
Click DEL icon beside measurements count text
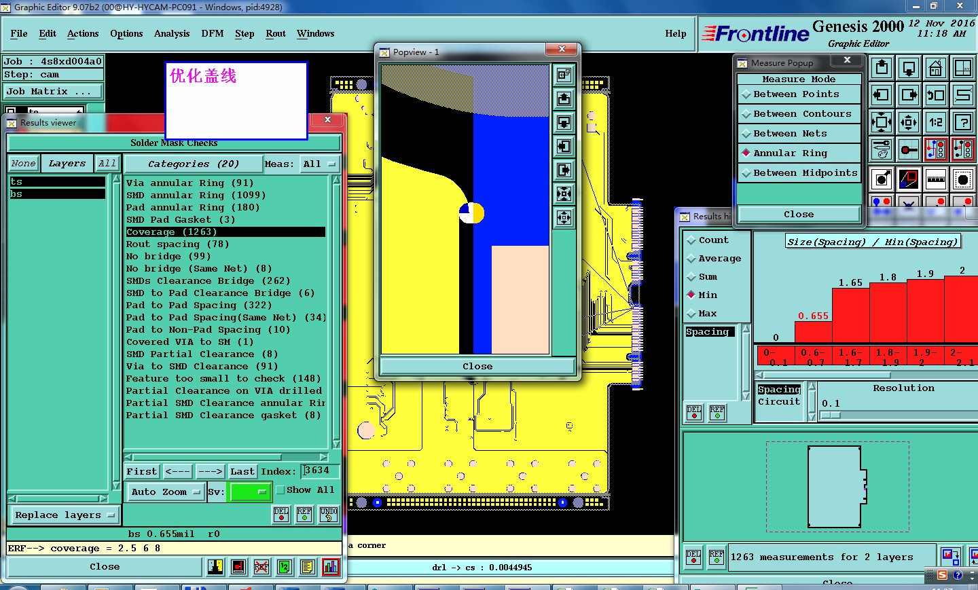693,557
